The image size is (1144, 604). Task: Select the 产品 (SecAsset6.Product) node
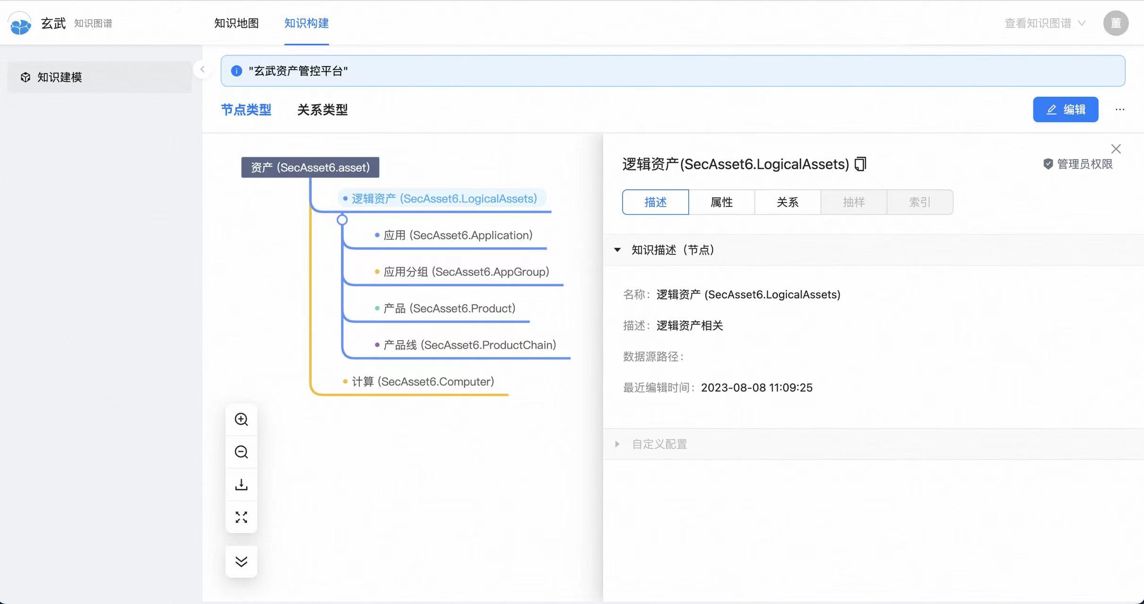click(x=445, y=308)
